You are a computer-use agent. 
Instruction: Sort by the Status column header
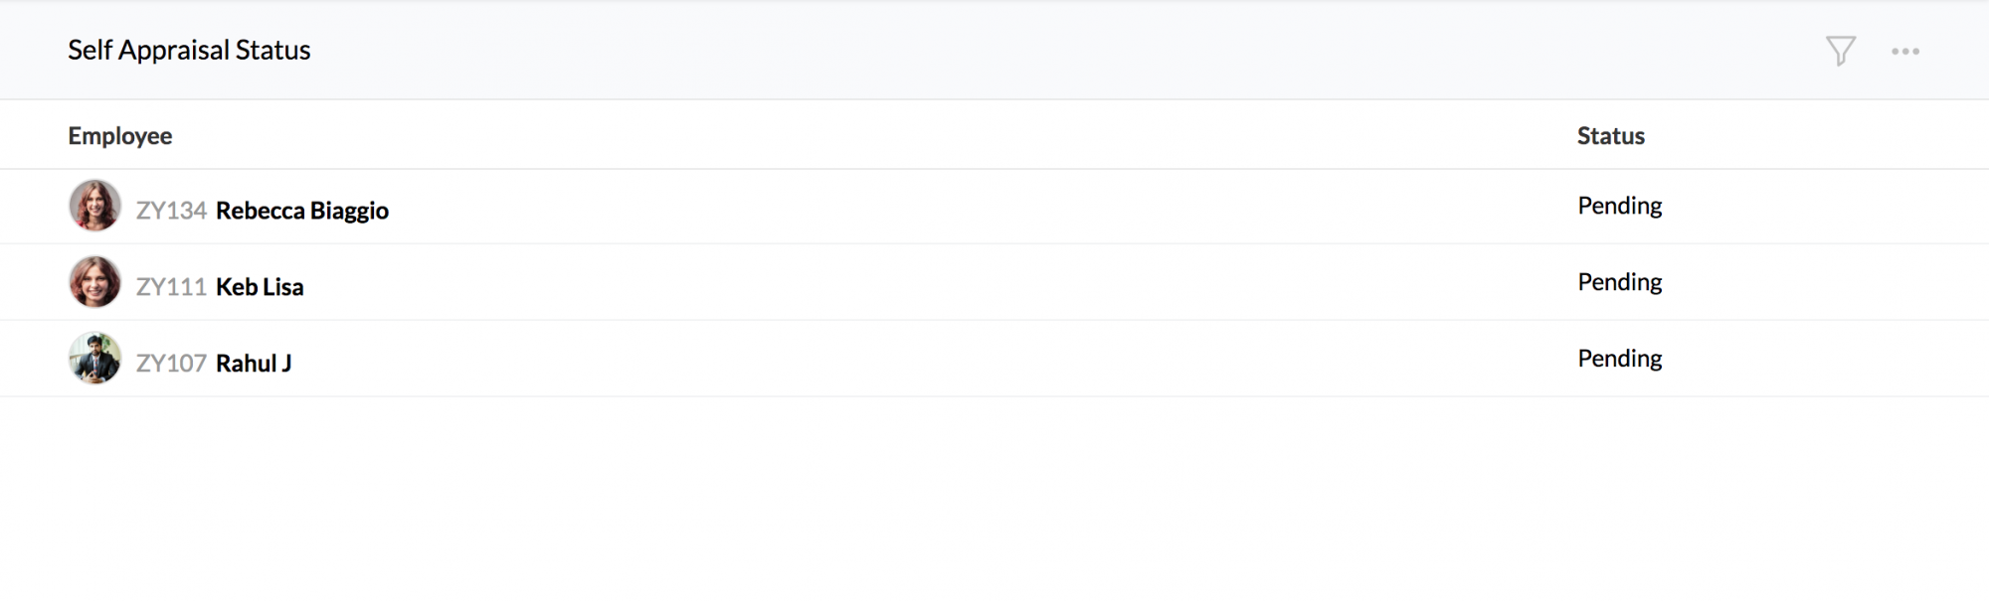pyautogui.click(x=1610, y=136)
